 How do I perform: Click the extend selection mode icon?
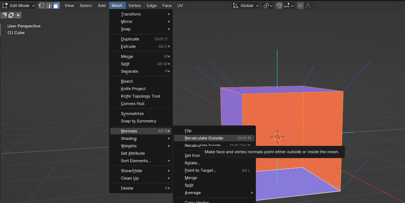pyautogui.click(x=11, y=15)
